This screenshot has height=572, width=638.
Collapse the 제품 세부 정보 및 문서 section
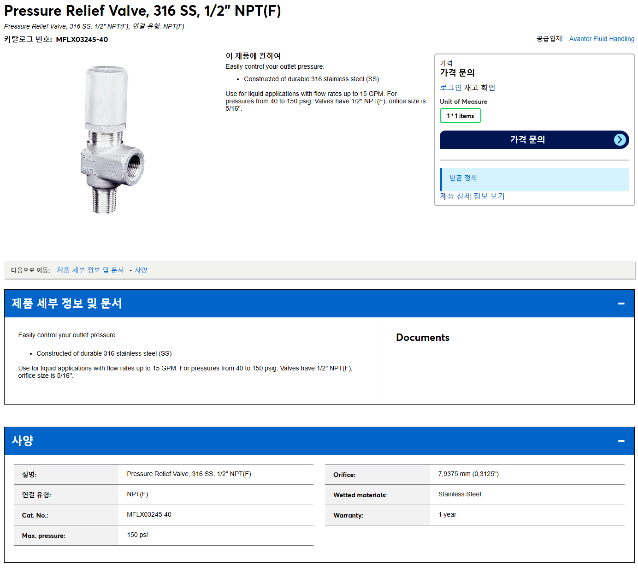(621, 304)
